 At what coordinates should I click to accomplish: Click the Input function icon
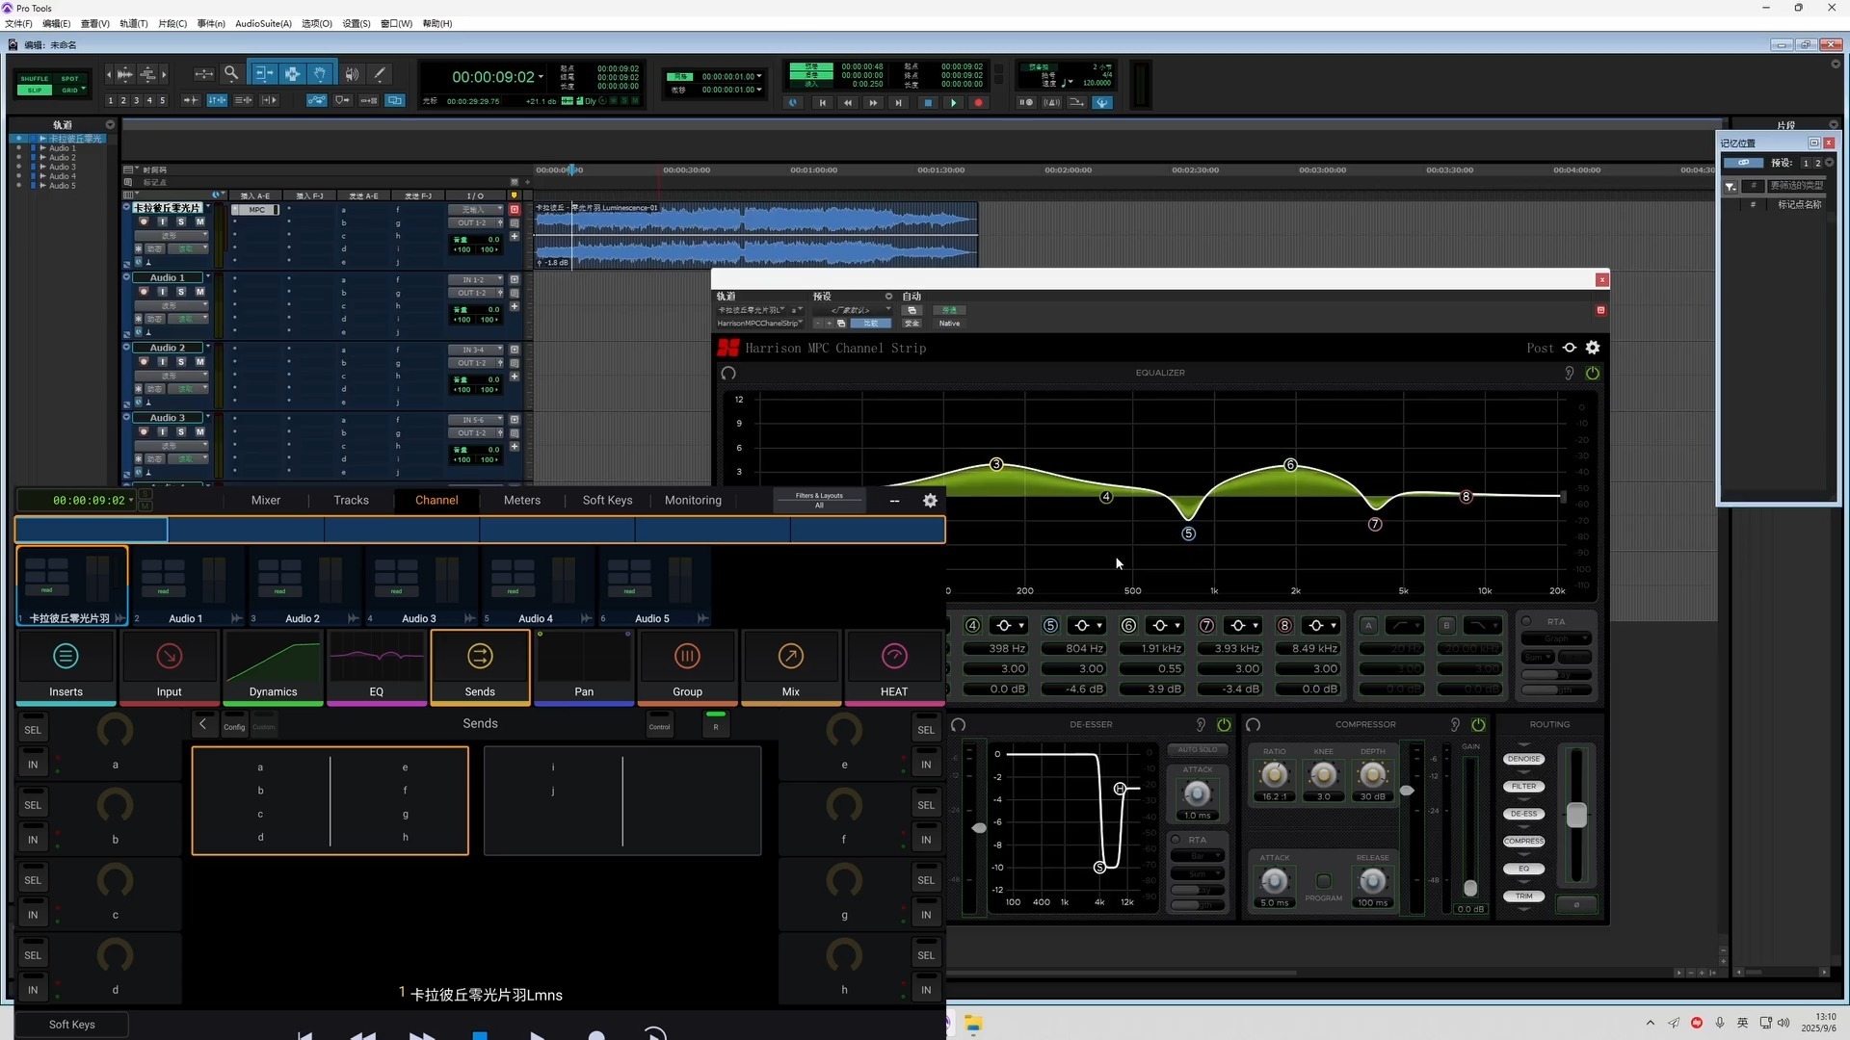[x=169, y=657]
